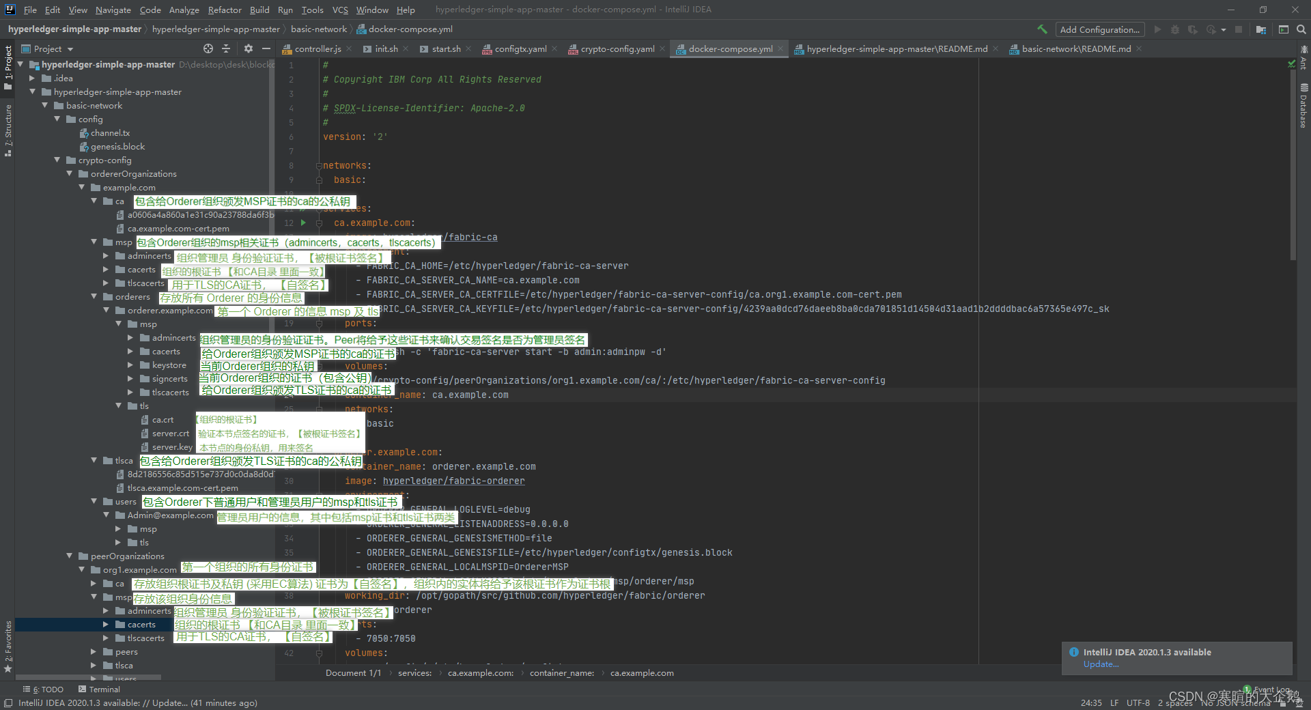Open Project panel settings gear icon
This screenshot has height=710, width=1311.
pyautogui.click(x=248, y=48)
